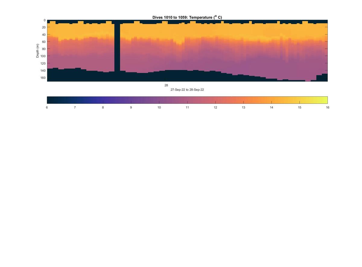Click colorbar tick label '14'

pyautogui.click(x=271, y=107)
